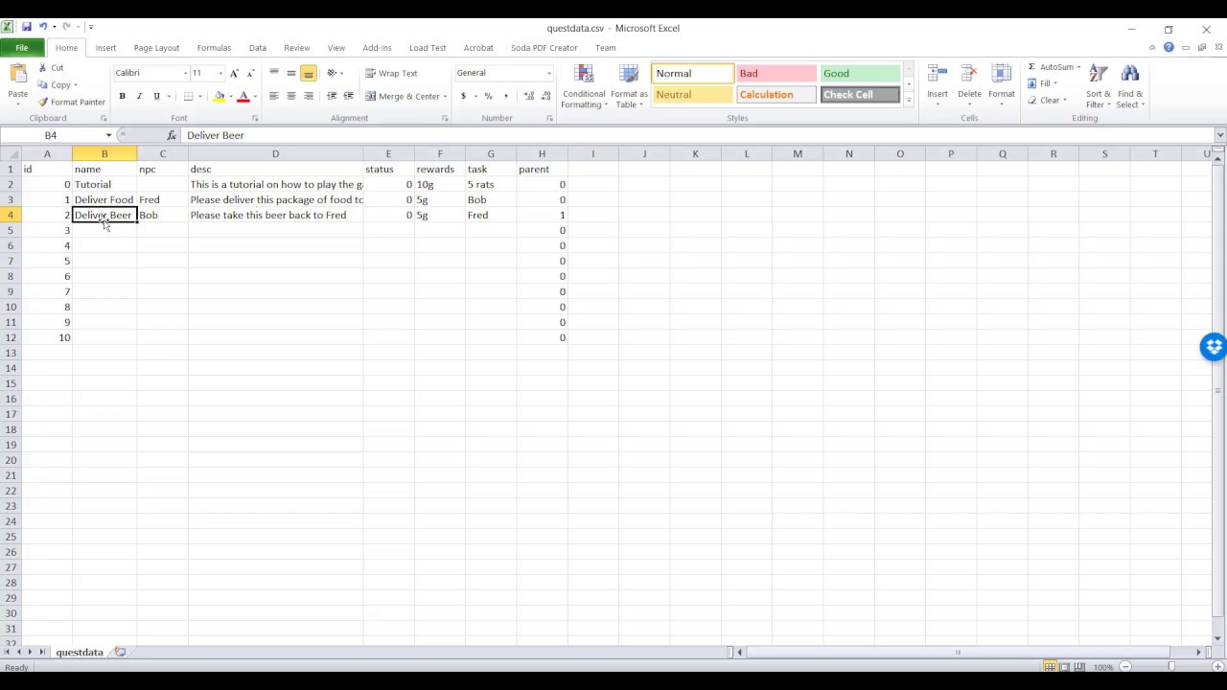
Task: Switch to the Data tab
Action: pyautogui.click(x=258, y=48)
